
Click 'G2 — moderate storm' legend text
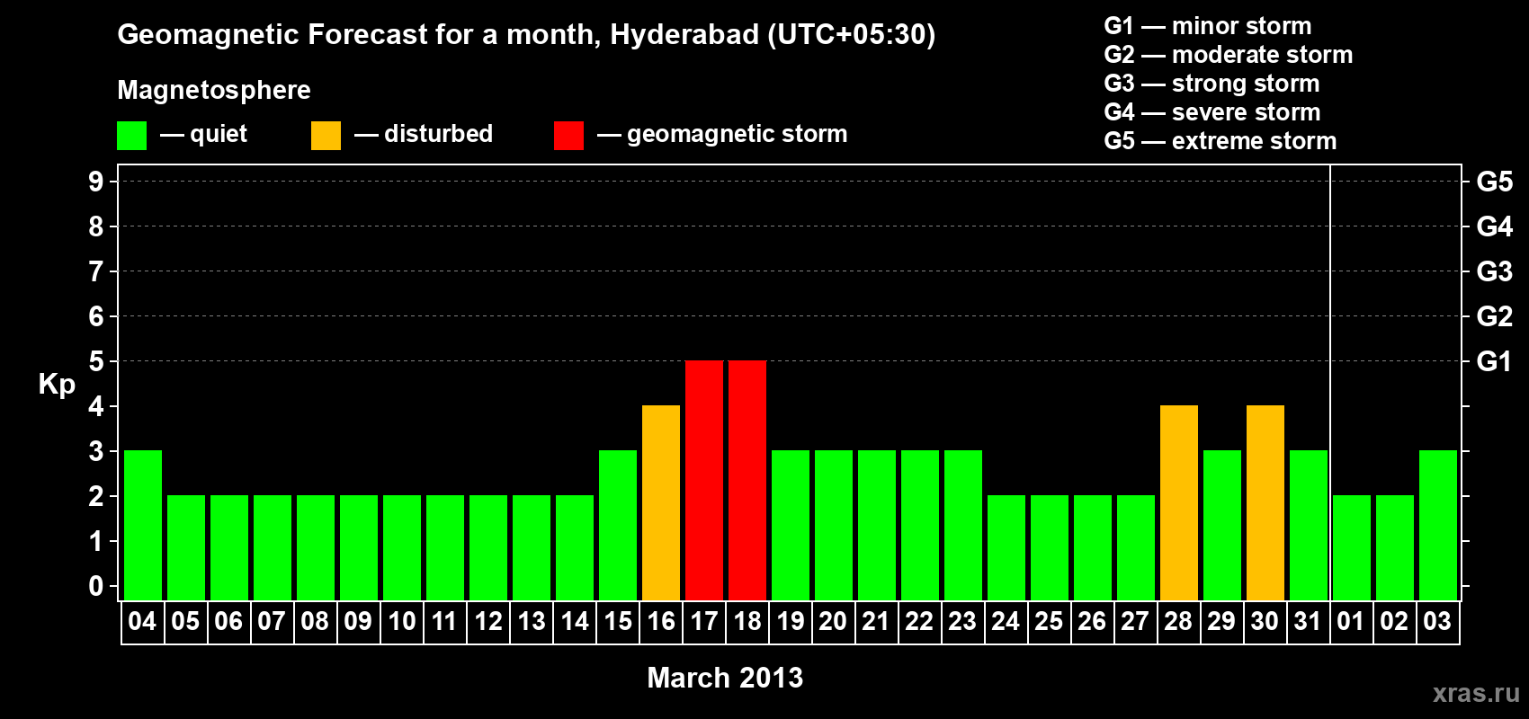1229,55
